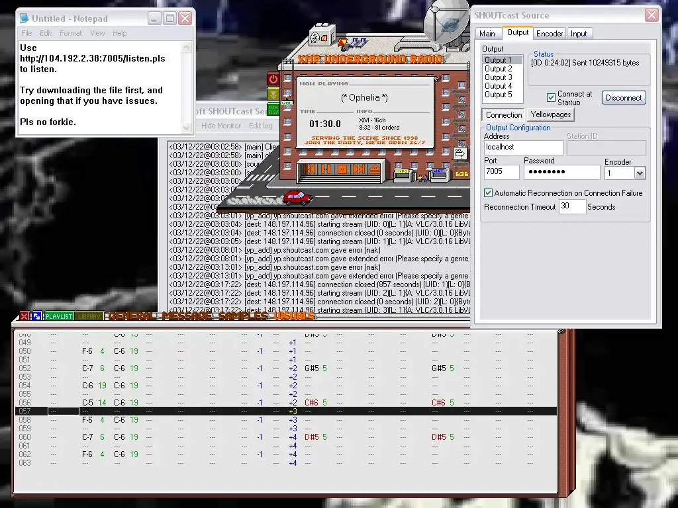Toggle Connect at Startup checkbox
This screenshot has width=678, height=508.
point(551,98)
